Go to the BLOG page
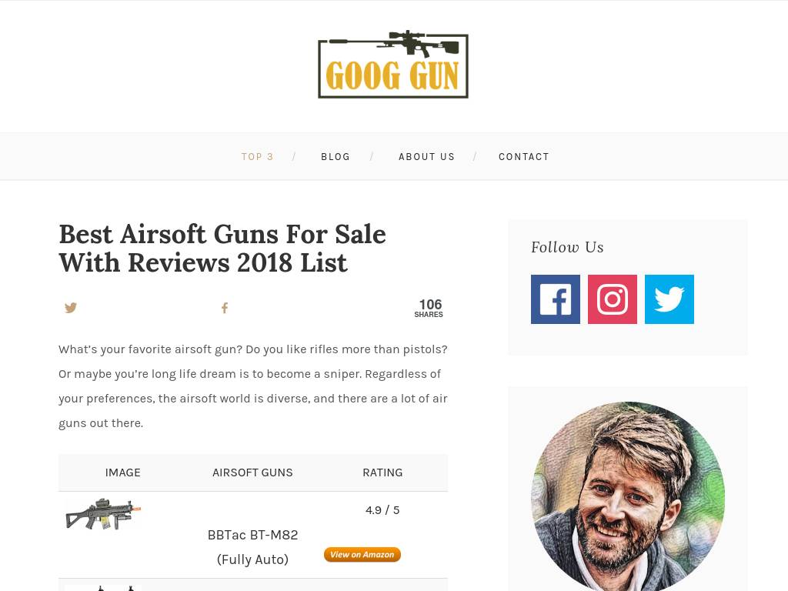This screenshot has height=591, width=788. (336, 157)
